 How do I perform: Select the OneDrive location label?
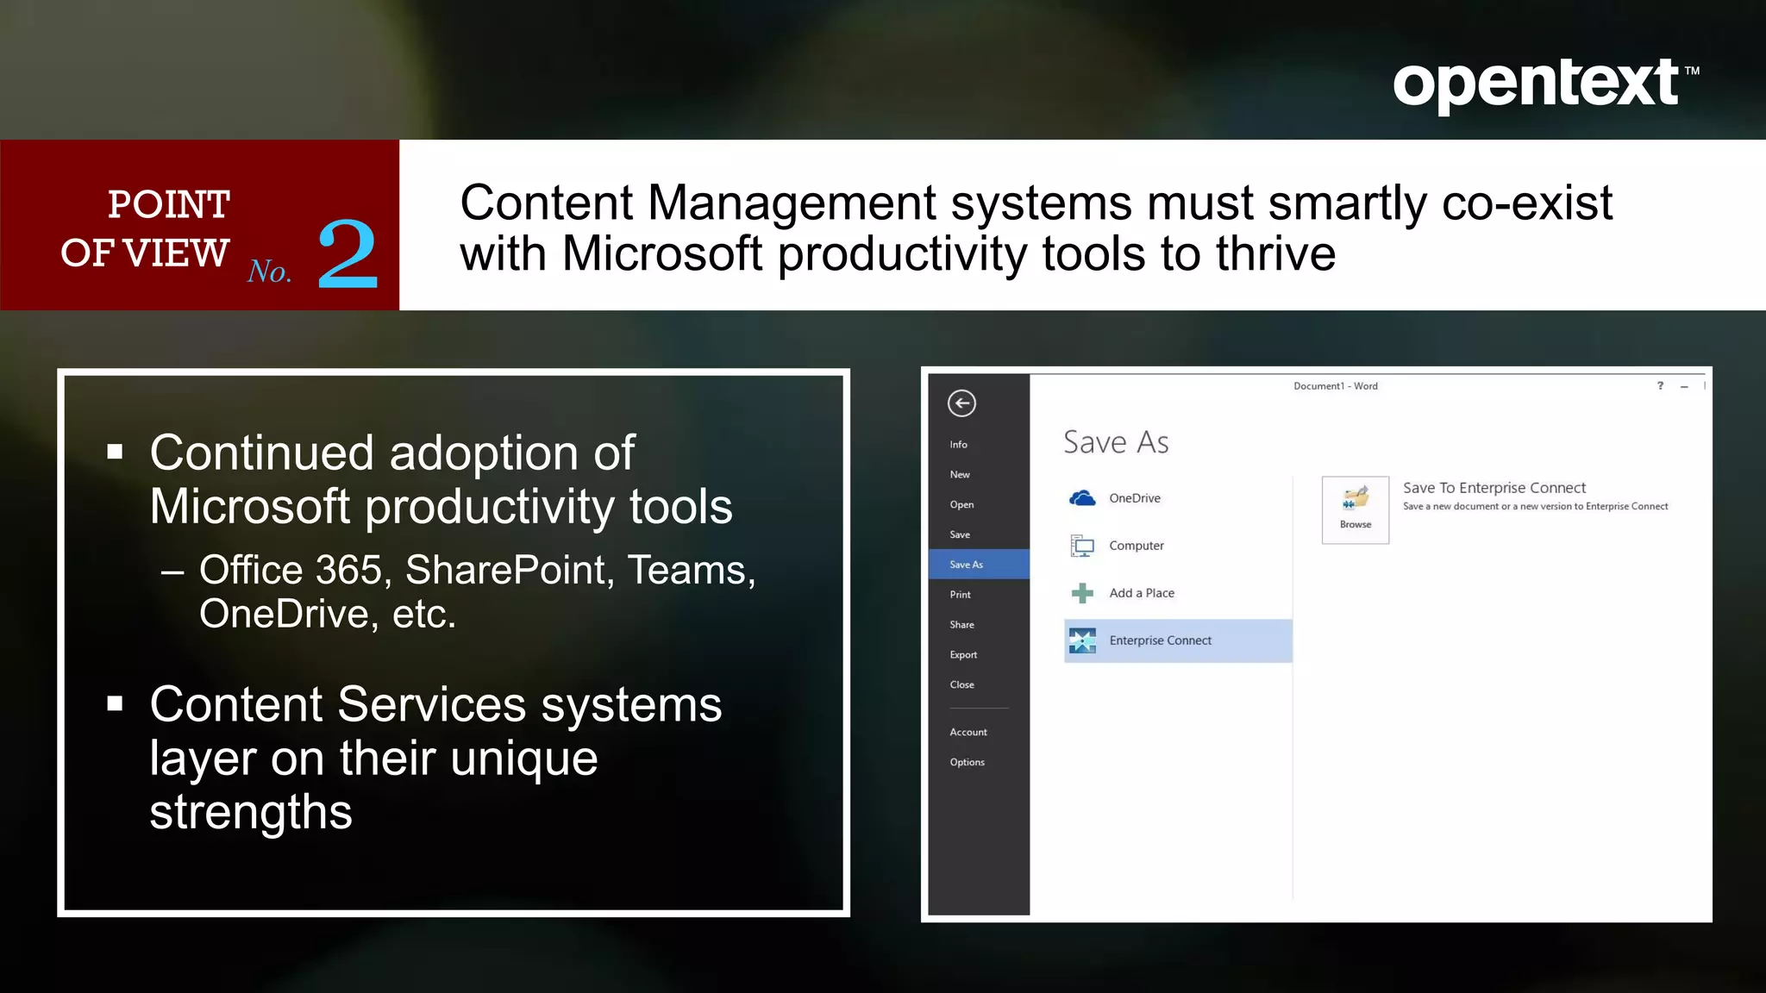pyautogui.click(x=1135, y=498)
